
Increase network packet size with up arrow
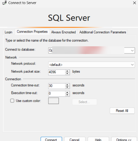pos(67,71)
